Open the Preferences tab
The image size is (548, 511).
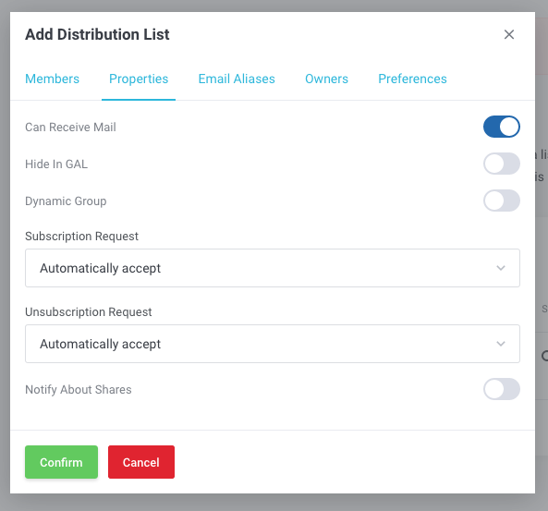(x=412, y=79)
